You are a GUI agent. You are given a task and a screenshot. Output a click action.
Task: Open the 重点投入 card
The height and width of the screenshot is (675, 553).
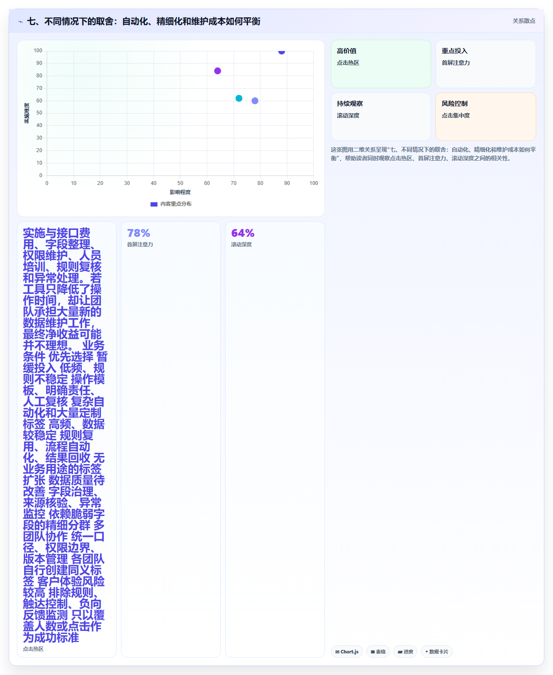coord(486,64)
